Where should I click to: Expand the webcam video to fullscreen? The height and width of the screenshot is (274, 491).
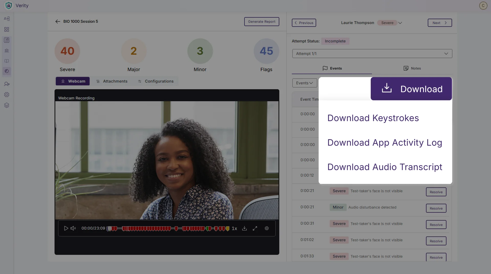pyautogui.click(x=255, y=228)
